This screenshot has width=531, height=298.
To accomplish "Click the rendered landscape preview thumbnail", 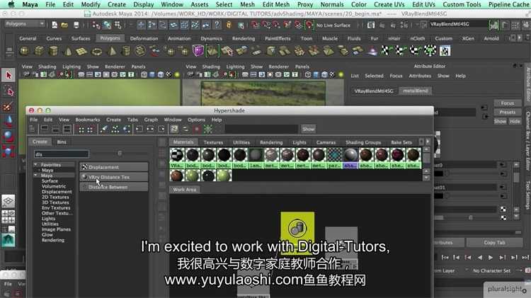I will [x=263, y=93].
